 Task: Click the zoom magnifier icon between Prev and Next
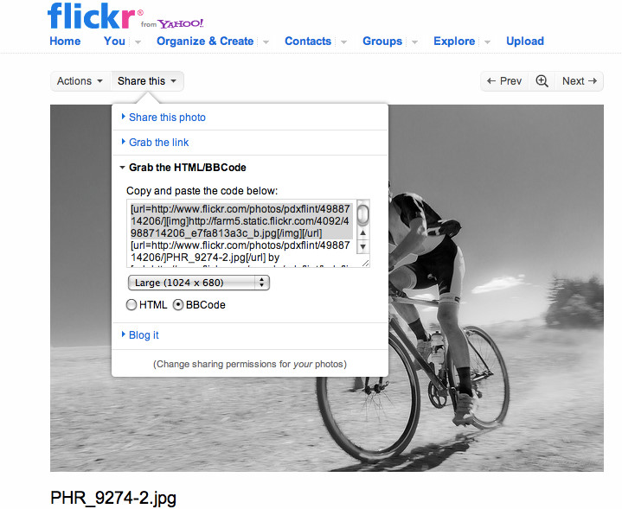point(542,81)
